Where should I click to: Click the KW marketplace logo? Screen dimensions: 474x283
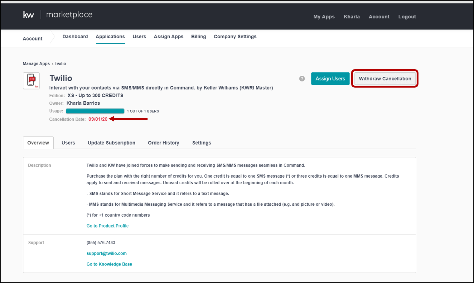coord(58,15)
